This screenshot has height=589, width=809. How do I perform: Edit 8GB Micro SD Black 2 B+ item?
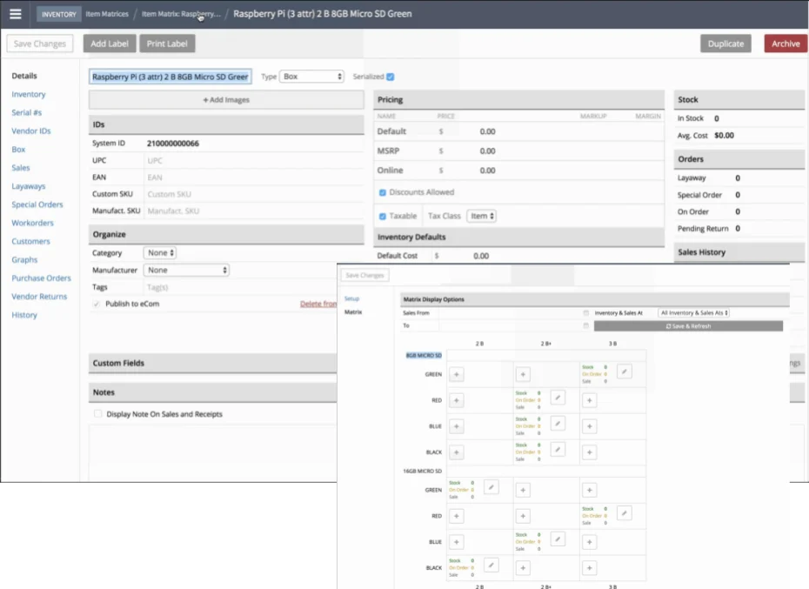click(558, 449)
